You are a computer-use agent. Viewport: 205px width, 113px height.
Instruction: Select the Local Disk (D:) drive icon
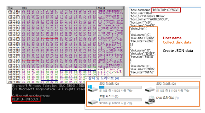pyautogui.click(x=150, y=89)
